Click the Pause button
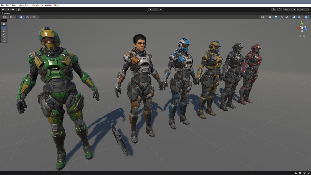Screen dimensions: 311x175 point(155,9)
